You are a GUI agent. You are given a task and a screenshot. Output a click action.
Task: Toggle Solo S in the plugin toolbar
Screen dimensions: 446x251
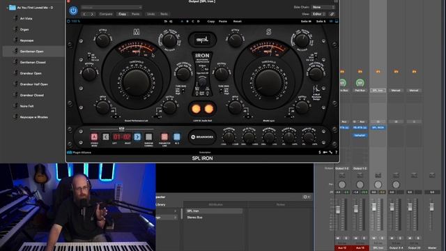tap(321, 22)
